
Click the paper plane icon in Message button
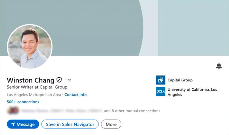point(13,124)
